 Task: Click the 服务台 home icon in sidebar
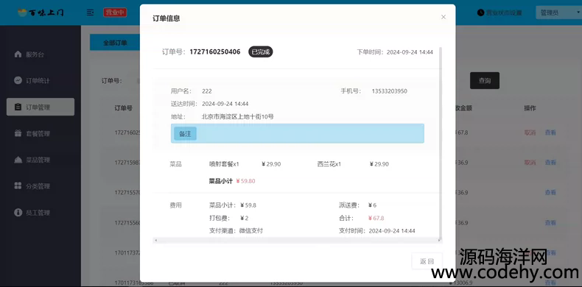(18, 54)
